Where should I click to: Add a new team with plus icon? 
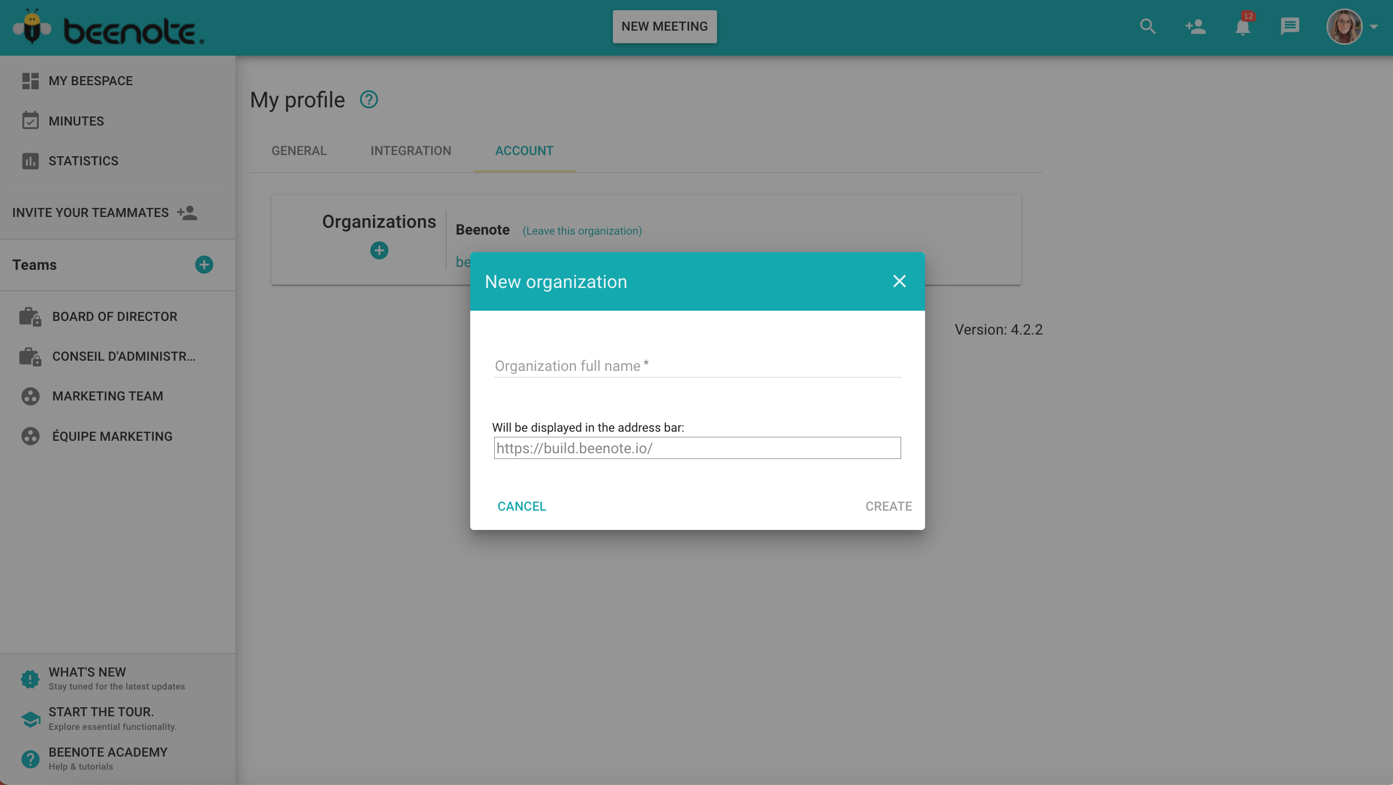[x=204, y=264]
